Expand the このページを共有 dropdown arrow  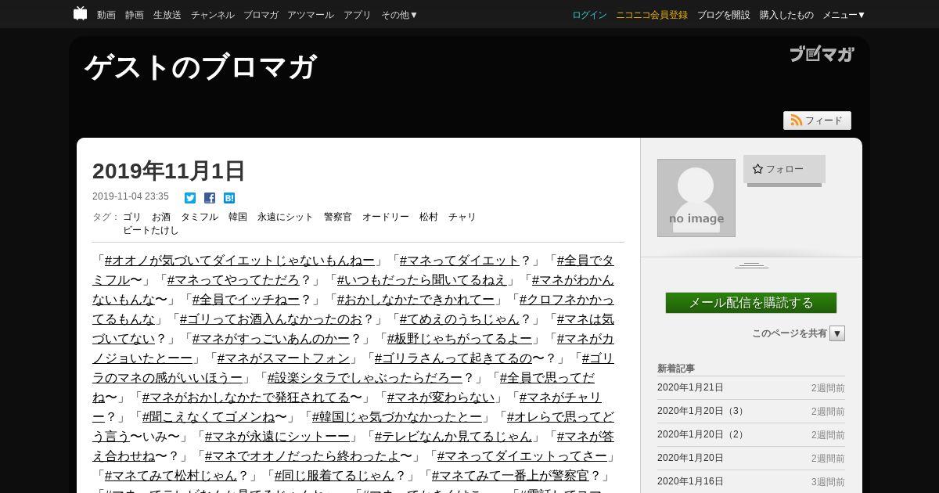[x=837, y=333]
